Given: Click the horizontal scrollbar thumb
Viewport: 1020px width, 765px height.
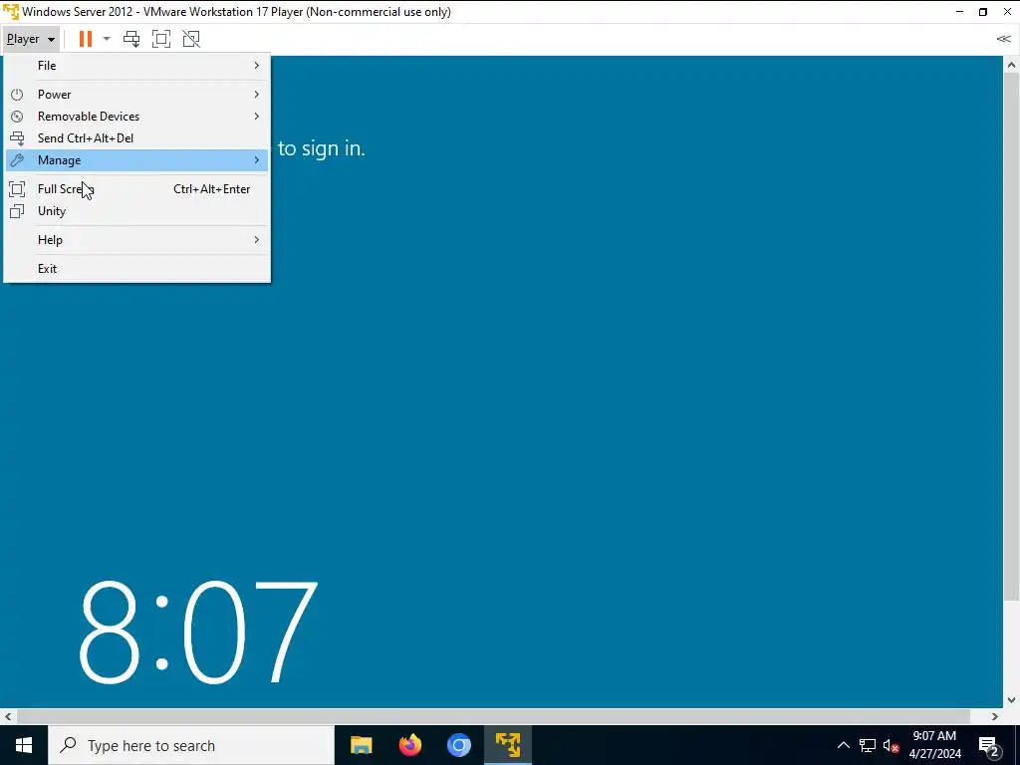Looking at the screenshot, I should point(493,717).
